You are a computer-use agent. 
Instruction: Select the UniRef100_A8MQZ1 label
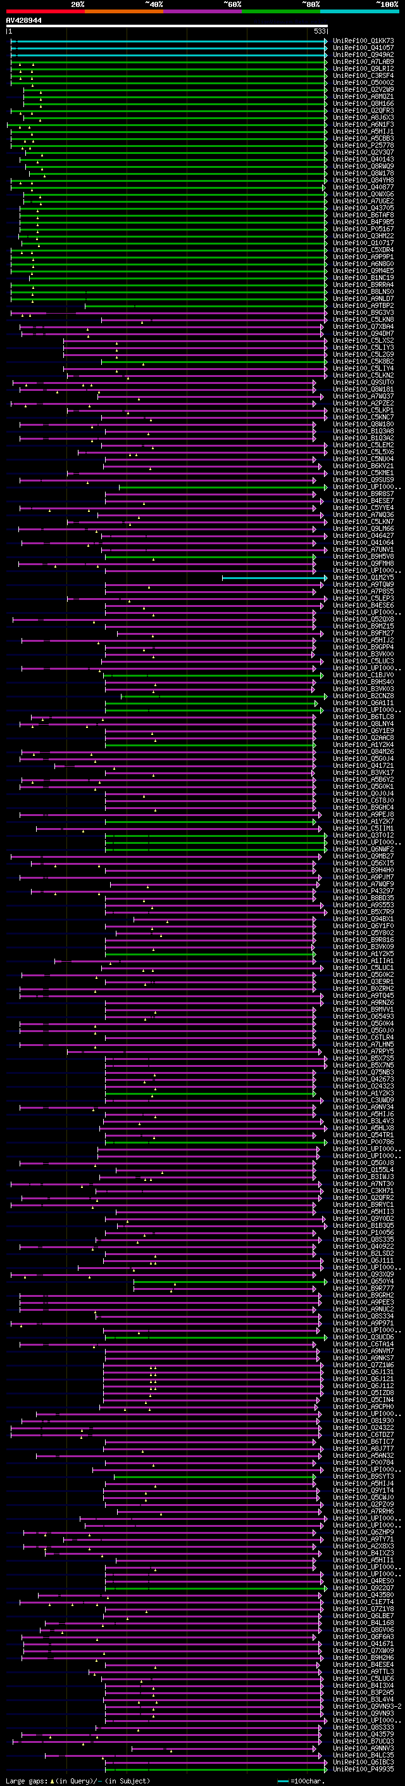(363, 97)
